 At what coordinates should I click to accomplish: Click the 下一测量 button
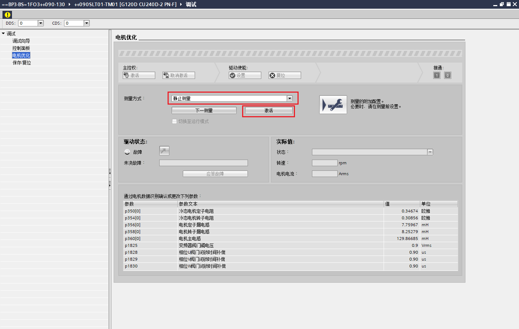coord(204,110)
